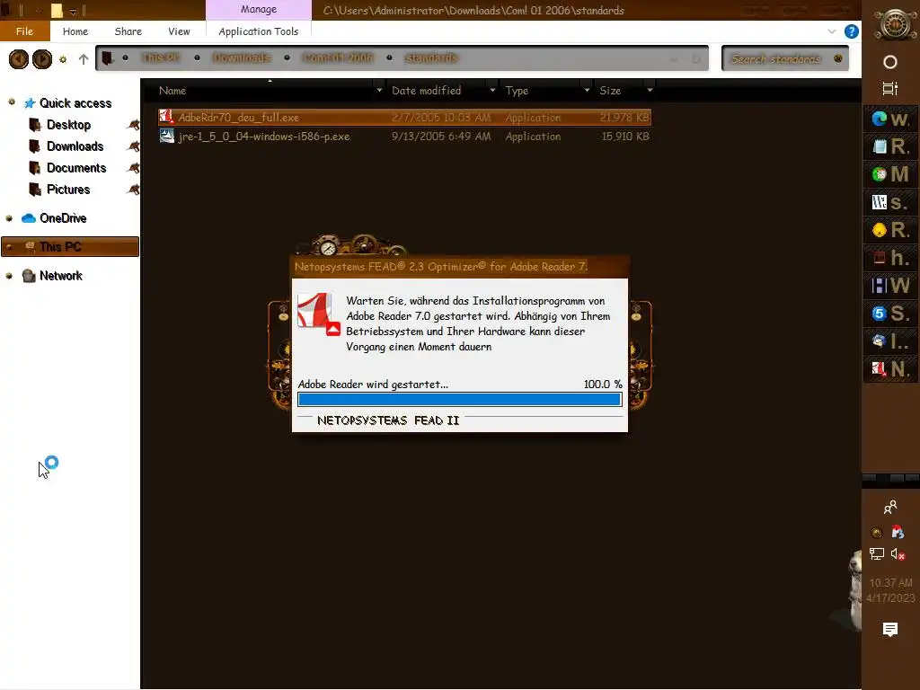
Task: Go forward with the Explorer forward arrow
Action: pyautogui.click(x=41, y=59)
